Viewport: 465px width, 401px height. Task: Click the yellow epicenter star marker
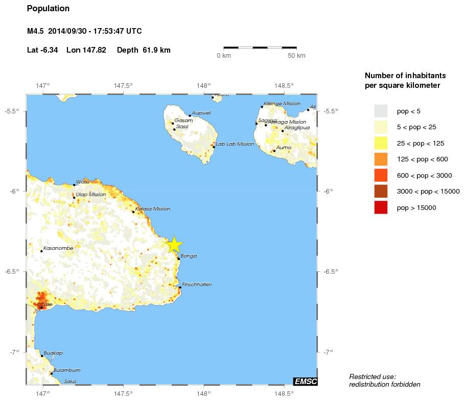click(x=174, y=245)
